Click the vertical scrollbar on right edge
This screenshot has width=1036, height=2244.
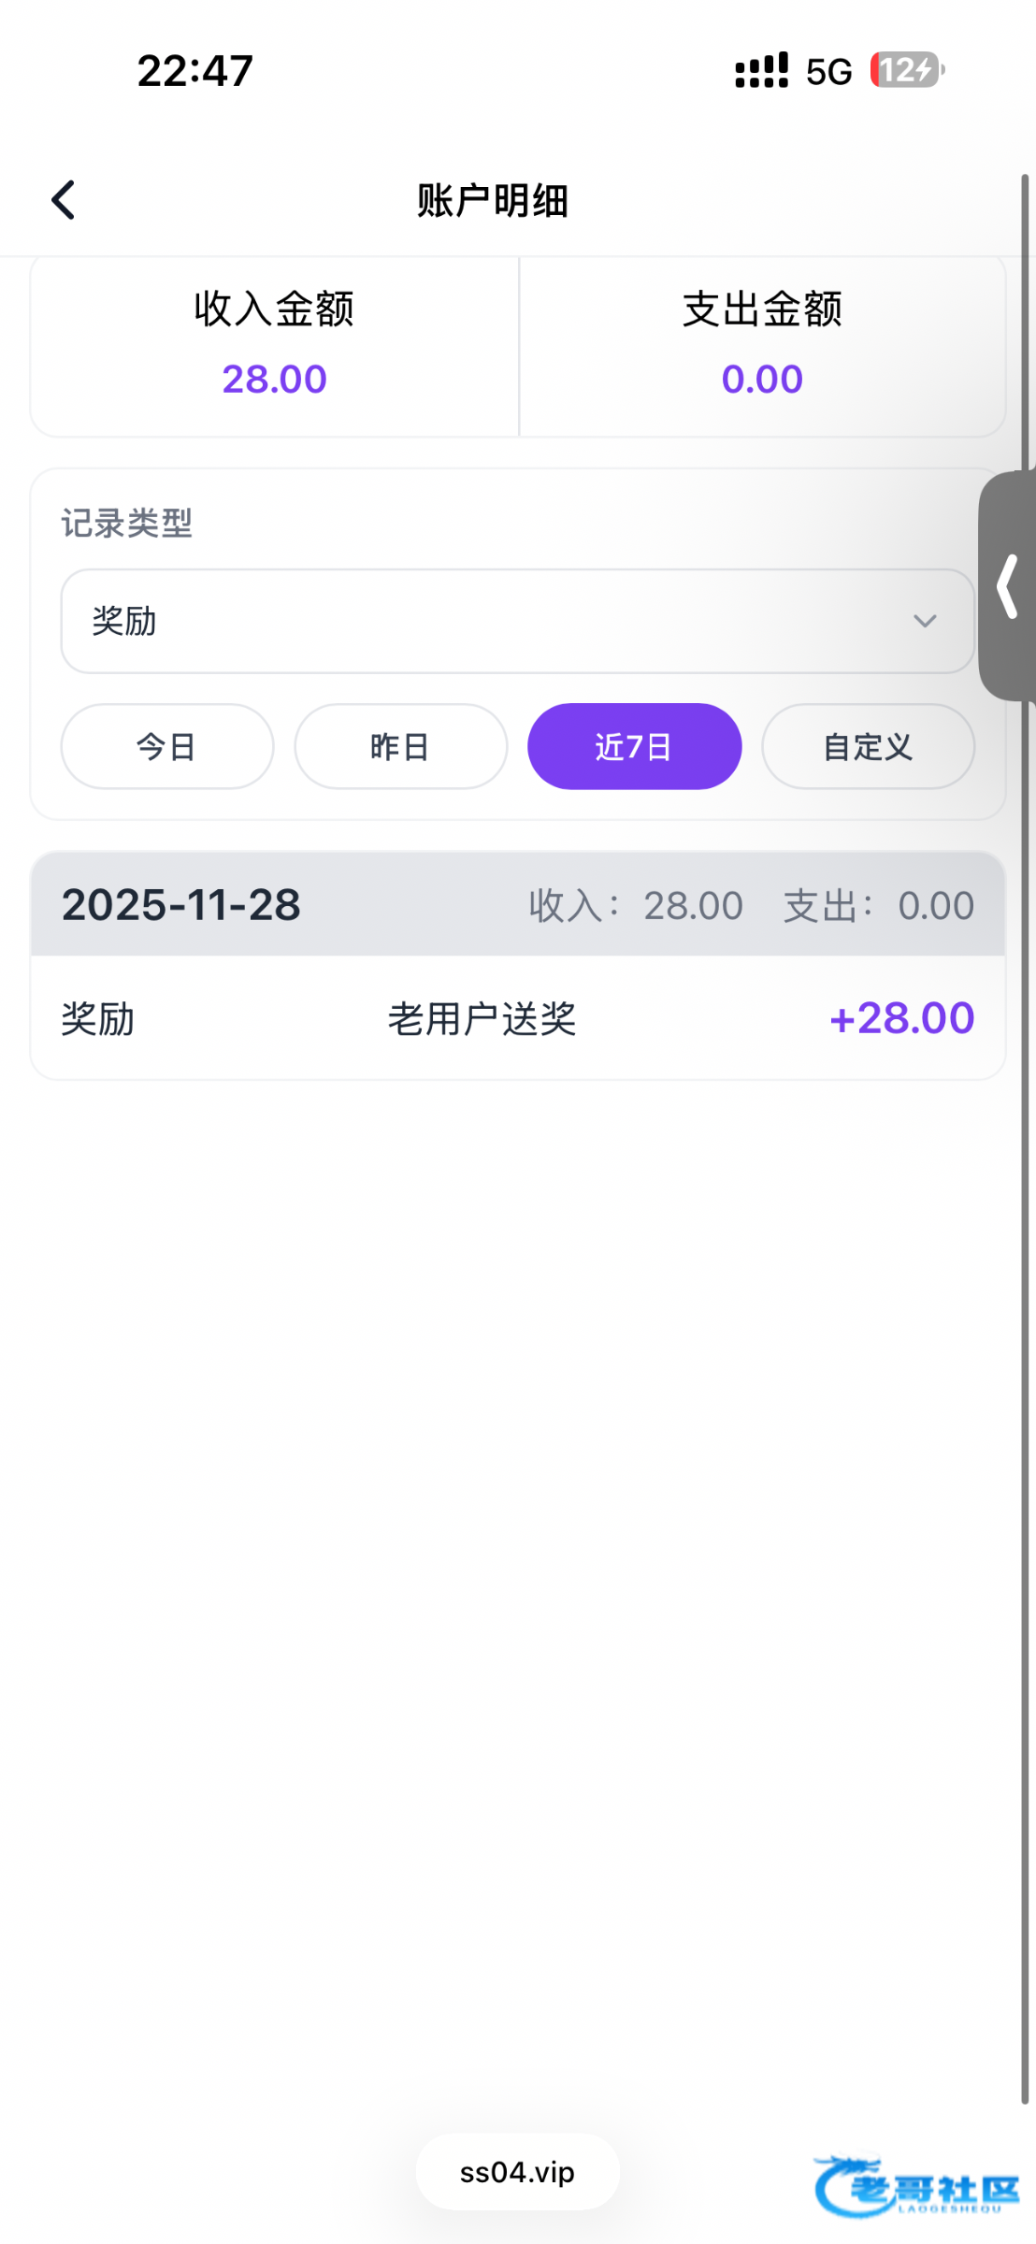click(x=1025, y=1122)
